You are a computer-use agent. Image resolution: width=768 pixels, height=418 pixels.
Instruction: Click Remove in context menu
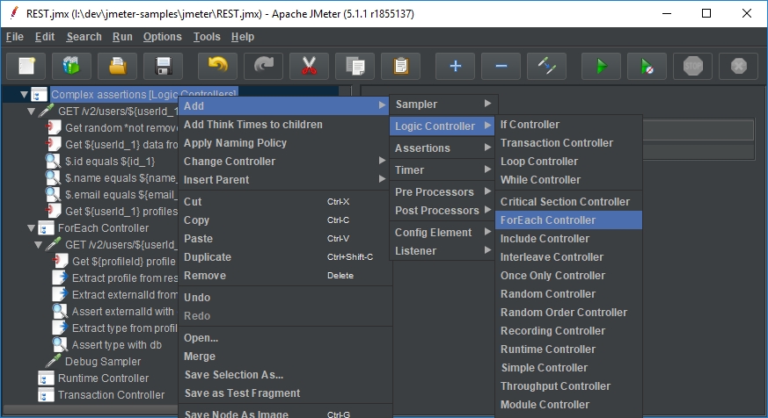click(285, 275)
